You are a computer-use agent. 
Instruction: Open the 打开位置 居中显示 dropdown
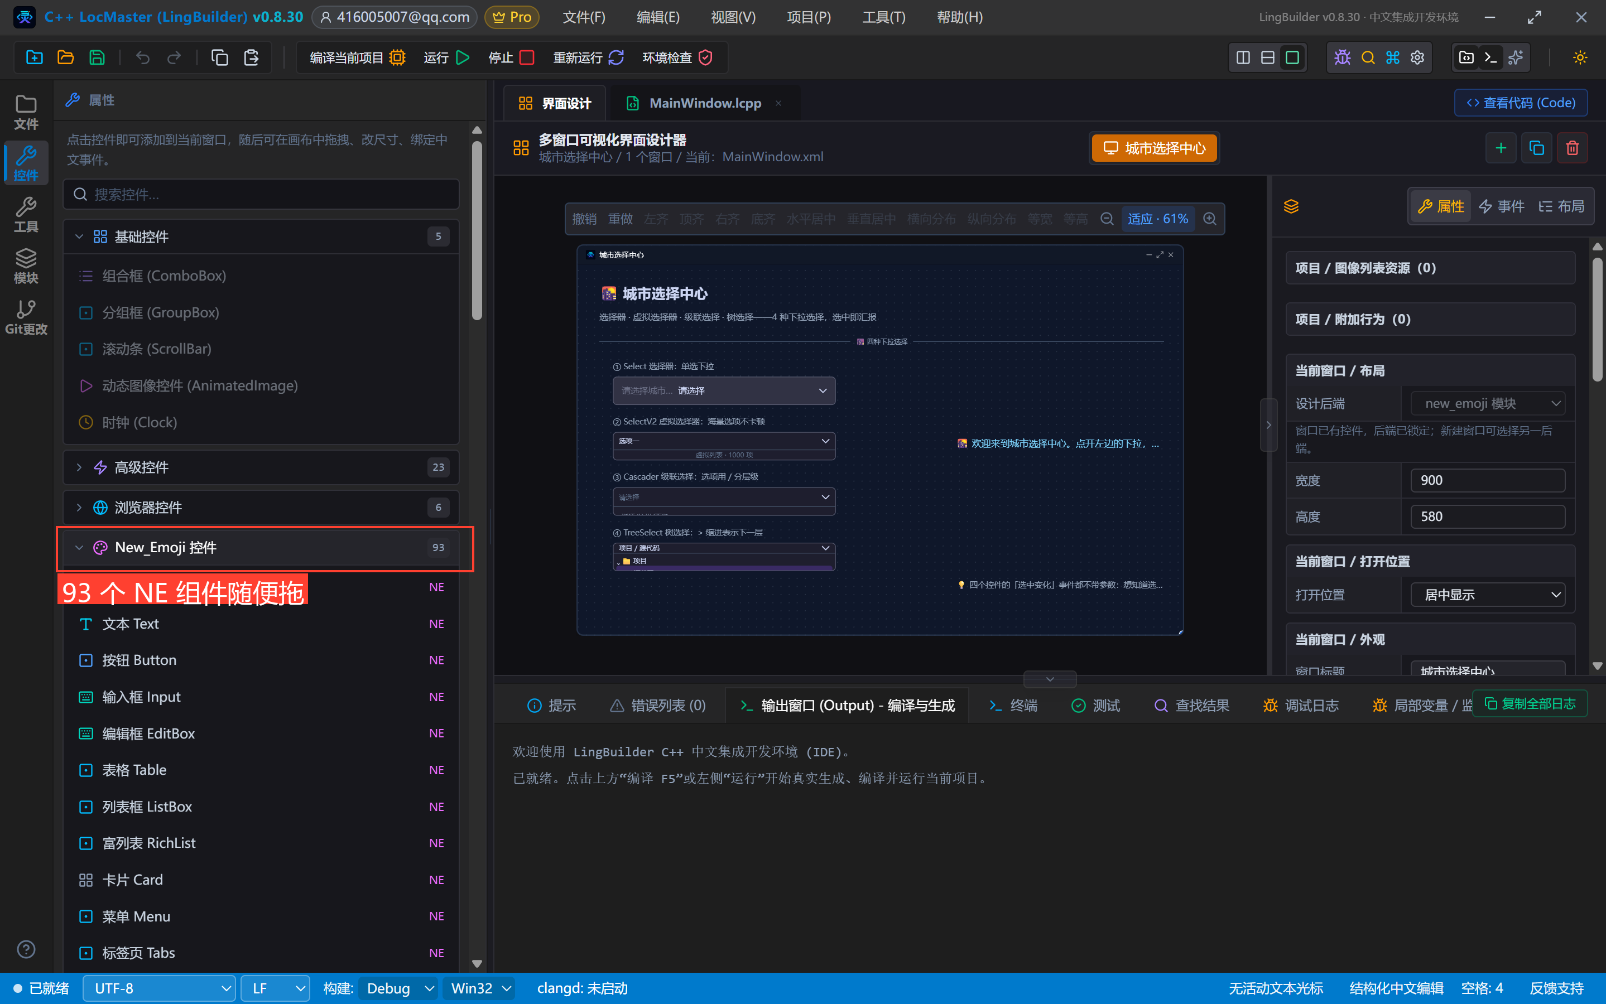[x=1487, y=595]
